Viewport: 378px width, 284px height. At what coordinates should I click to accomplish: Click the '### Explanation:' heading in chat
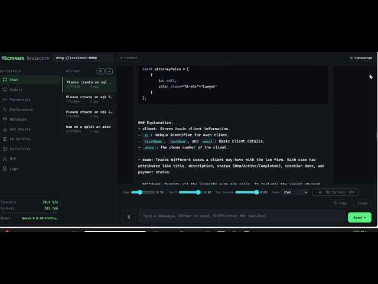155,122
